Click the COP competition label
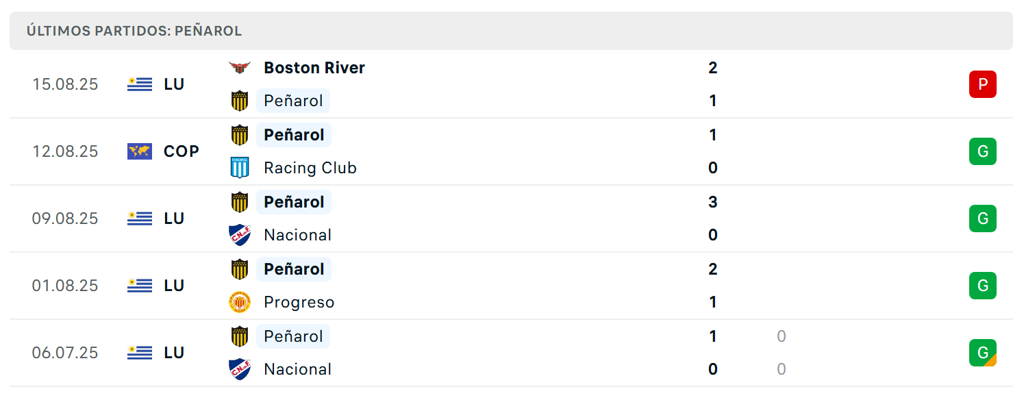The image size is (1024, 400). 182,151
